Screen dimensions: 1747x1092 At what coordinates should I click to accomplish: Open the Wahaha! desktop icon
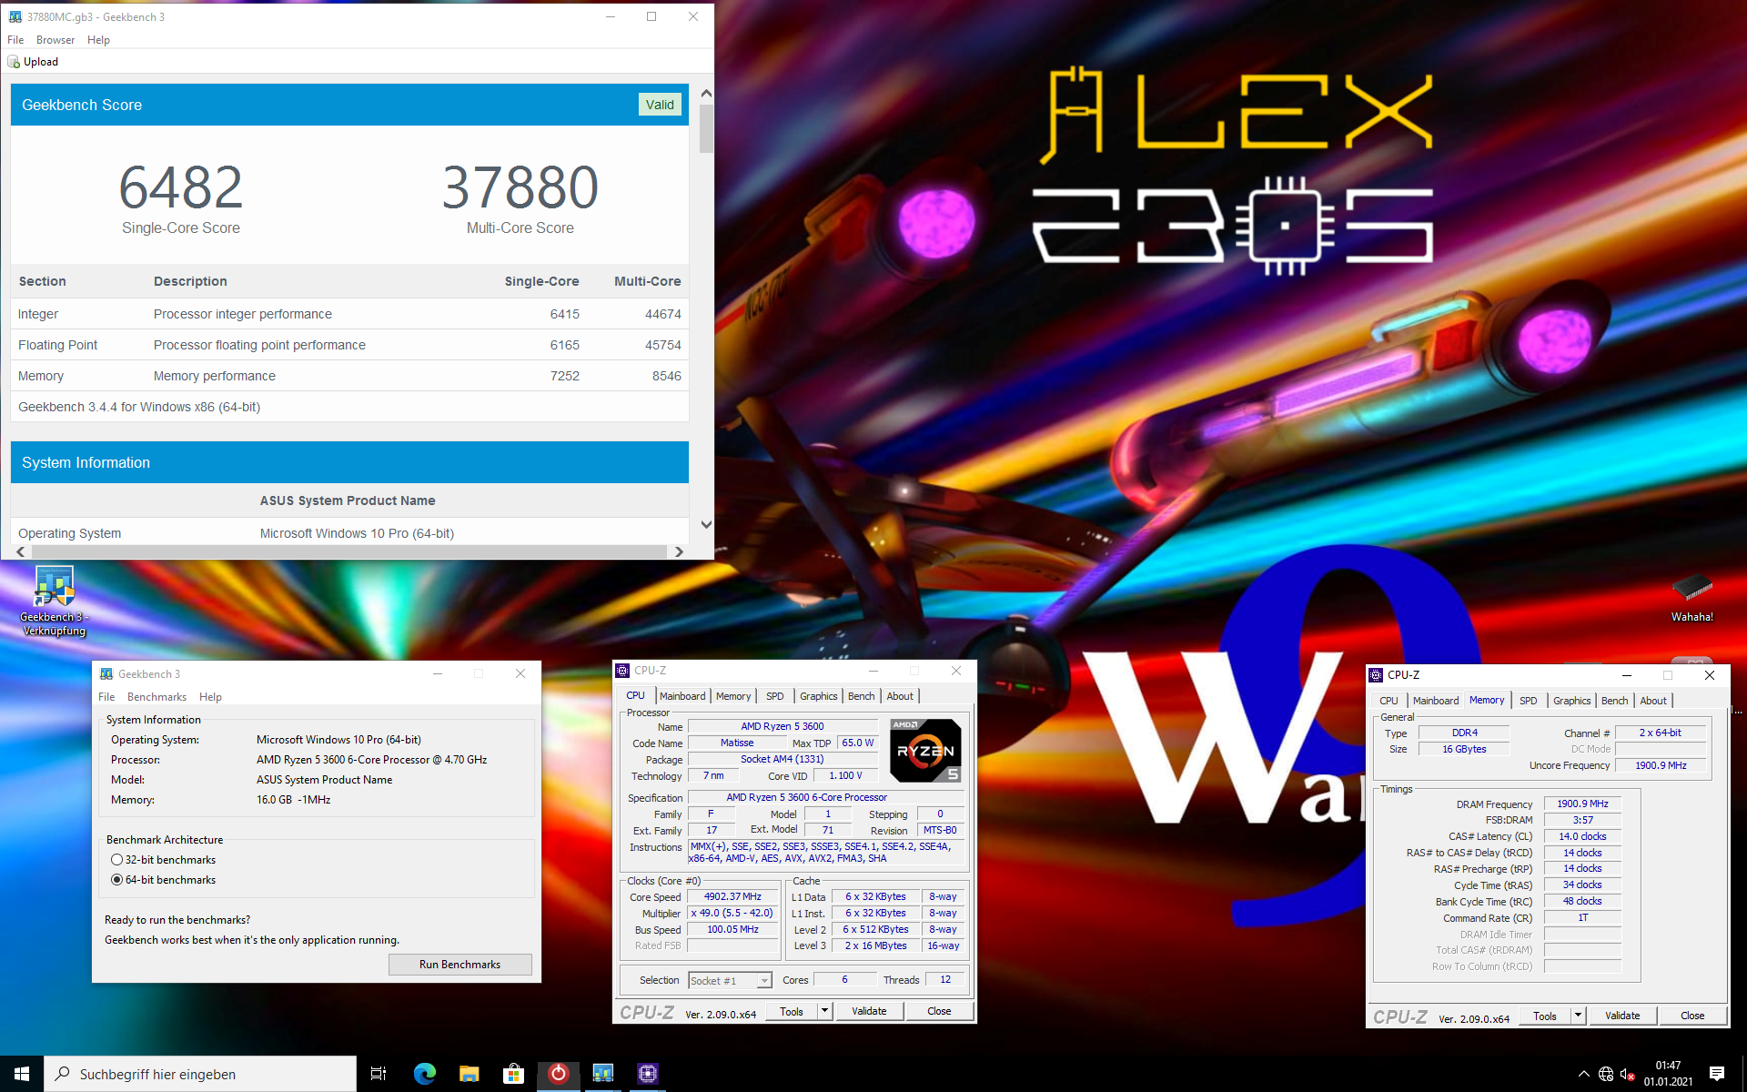point(1691,588)
